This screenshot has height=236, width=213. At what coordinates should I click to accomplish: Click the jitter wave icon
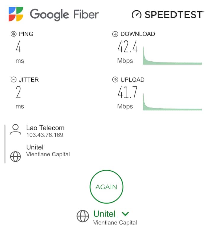click(13, 80)
